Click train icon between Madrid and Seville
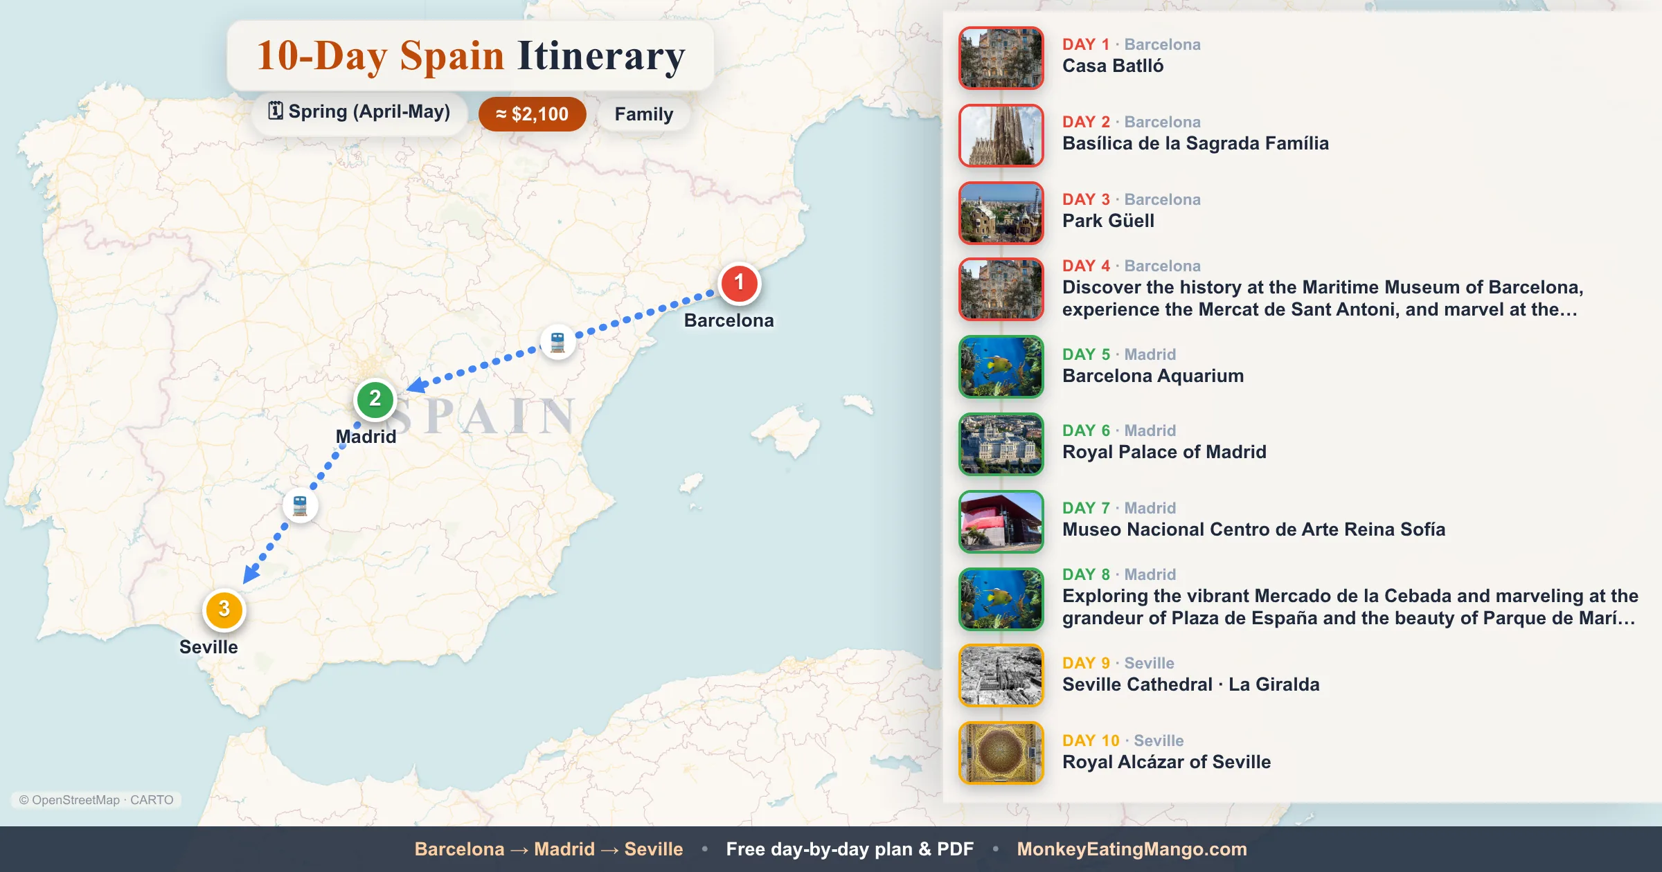This screenshot has height=872, width=1662. [300, 505]
